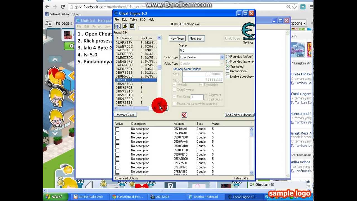Screen dimensions: 357x201
Task: Select the Truncated radio option
Action: (x=228, y=66)
